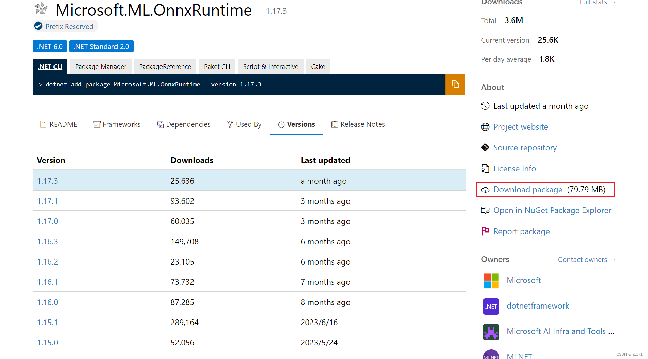
Task: Select the dotnetframework .NET avatar
Action: 491,306
